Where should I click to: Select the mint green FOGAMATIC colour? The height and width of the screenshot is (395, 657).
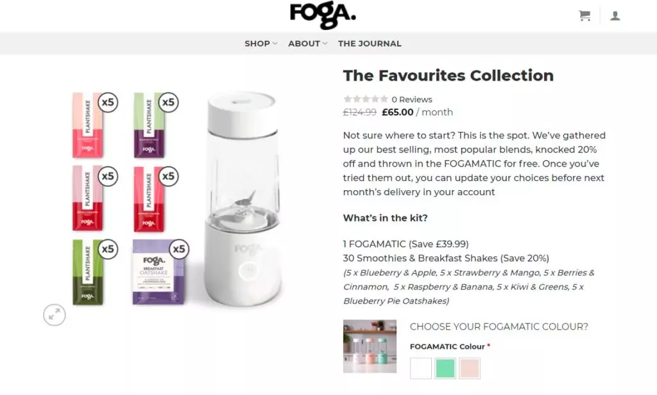coord(445,368)
